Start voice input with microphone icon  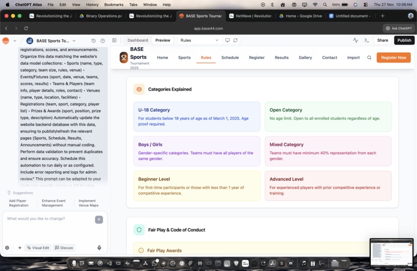99,248
